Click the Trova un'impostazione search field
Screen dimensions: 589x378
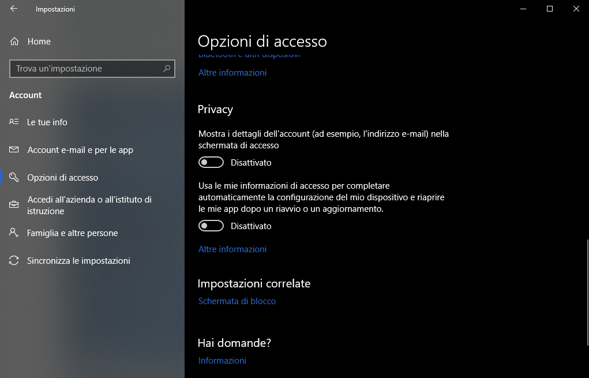tap(87, 69)
